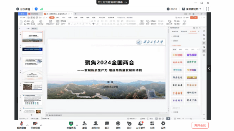Open the 应用 apps icon
This screenshot has width=234, height=131.
tap(152, 125)
